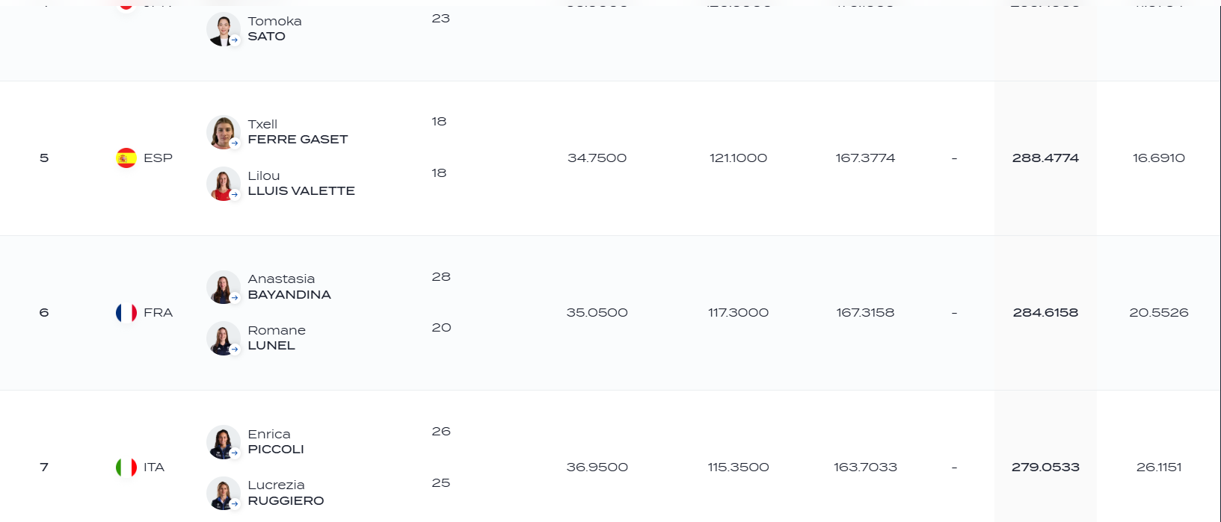Open Enrica Piccoli's athlete photo
The image size is (1221, 522).
tap(223, 442)
